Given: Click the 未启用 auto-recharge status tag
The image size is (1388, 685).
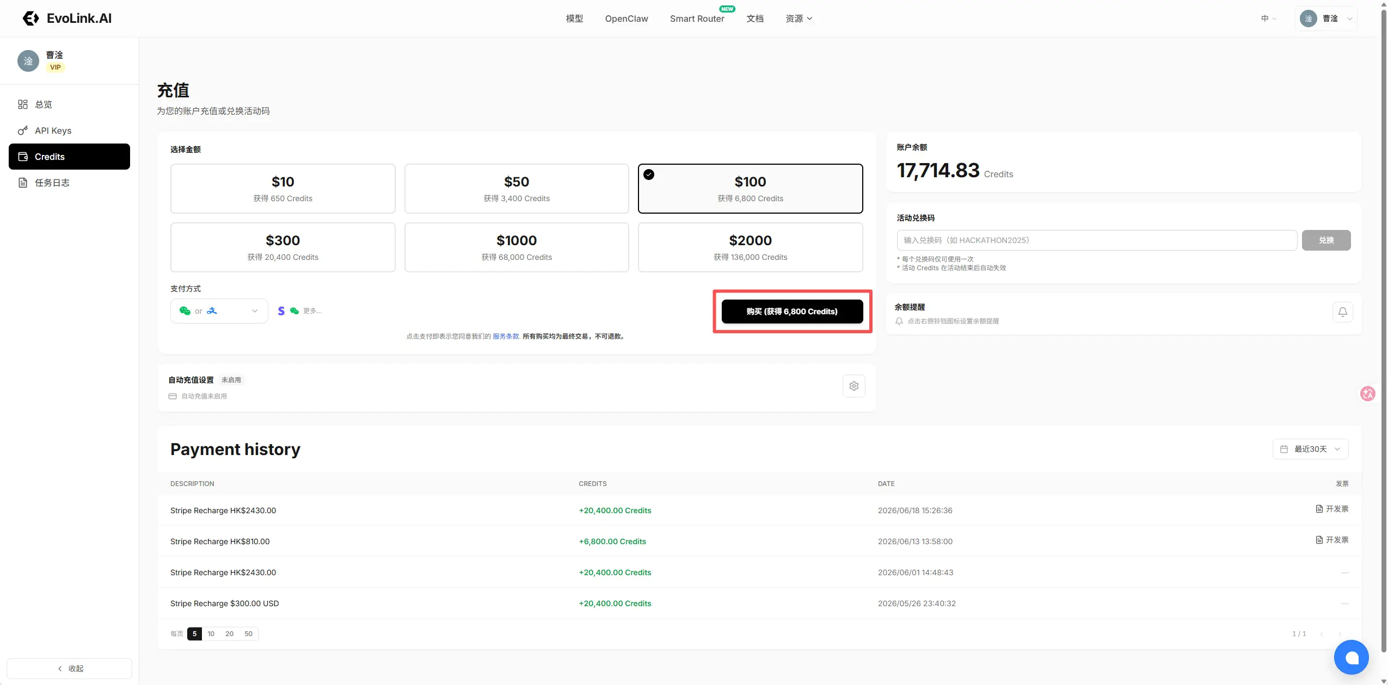Looking at the screenshot, I should 231,380.
